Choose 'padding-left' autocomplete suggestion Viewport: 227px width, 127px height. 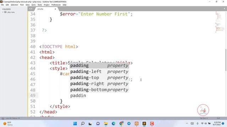pos(99,72)
